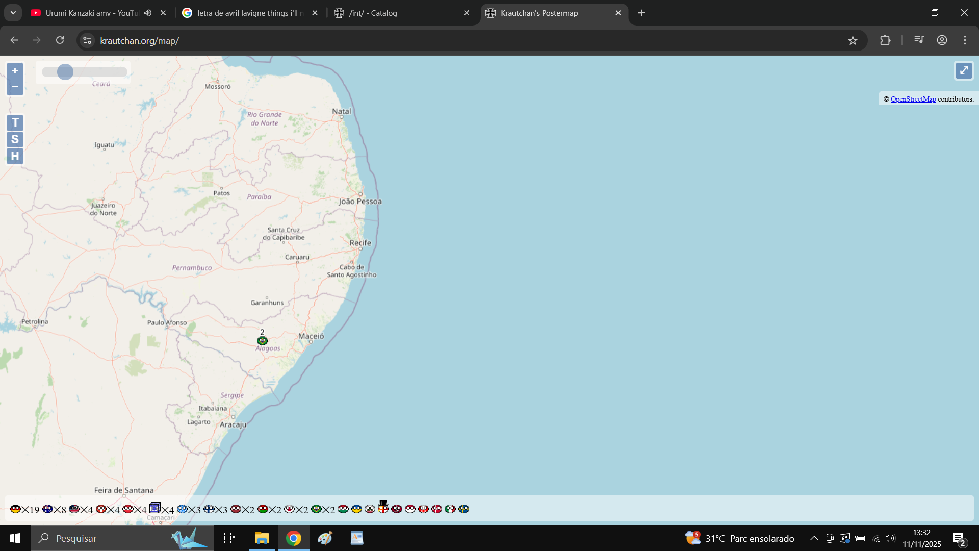Viewport: 979px width, 551px height.
Task: Select the Australia countryball in the legend
Action: tap(47, 509)
